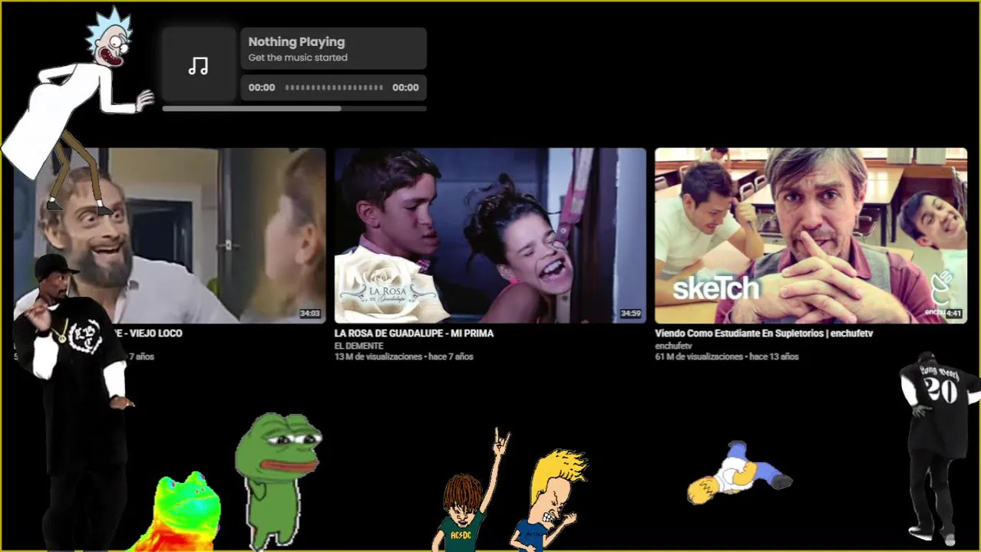Screen dimensions: 981x552
Task: Open the enchufetv channel name link
Action: [x=673, y=347]
